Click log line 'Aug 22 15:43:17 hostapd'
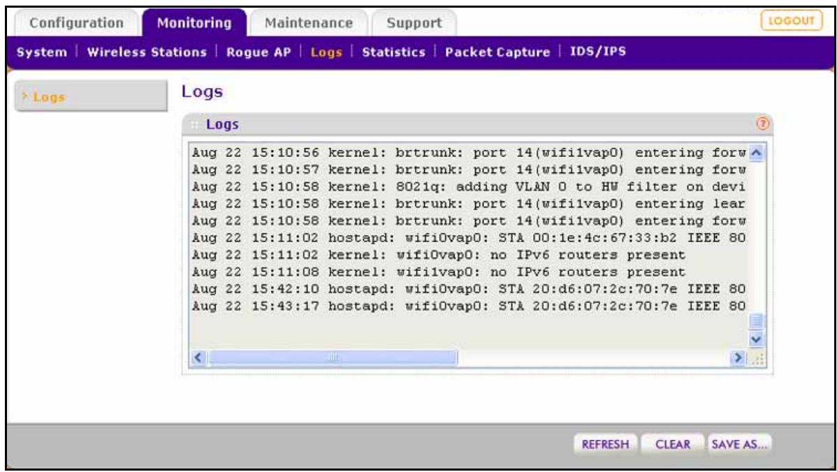The height and width of the screenshot is (472, 837). tap(469, 307)
